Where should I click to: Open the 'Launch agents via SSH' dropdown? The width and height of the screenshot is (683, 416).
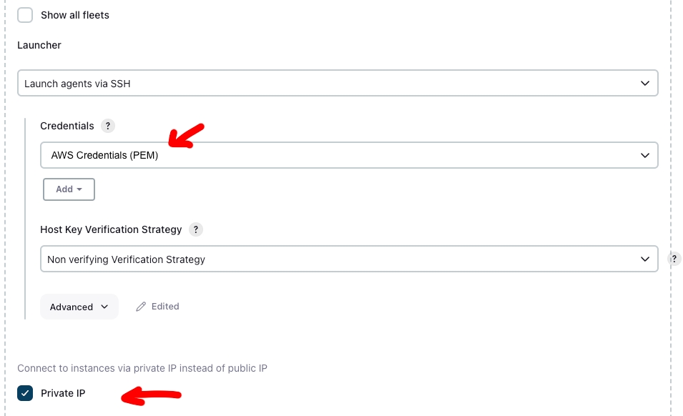tap(337, 84)
